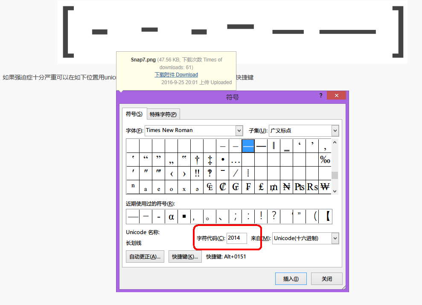Select the highlighted em dash symbol
Viewport: 422px width, 305px height.
[248, 145]
